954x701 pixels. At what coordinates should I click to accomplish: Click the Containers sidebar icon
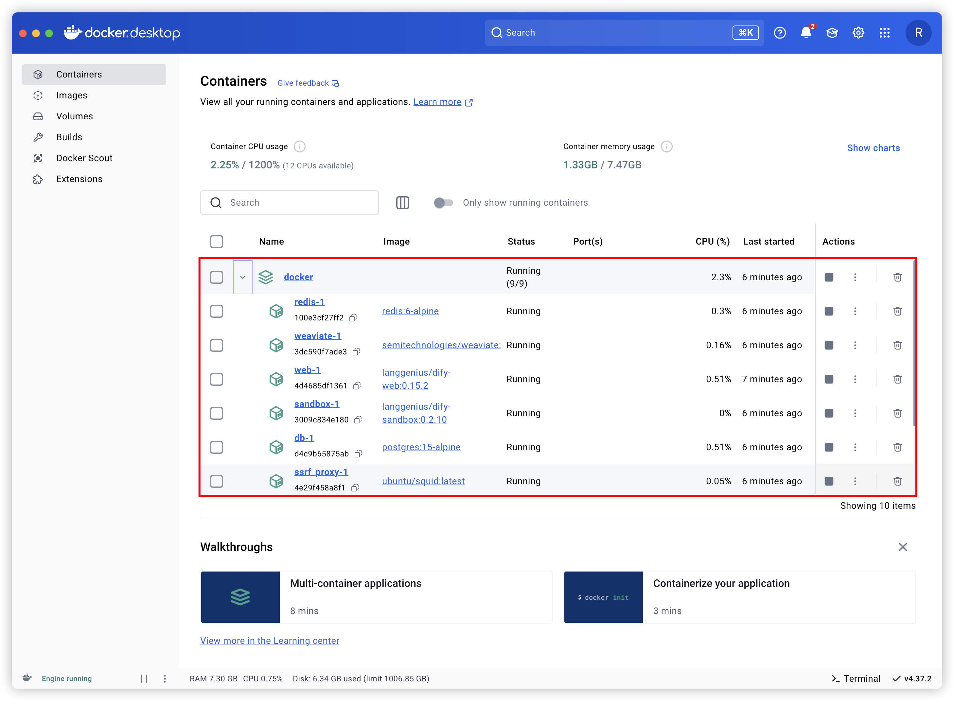(39, 74)
